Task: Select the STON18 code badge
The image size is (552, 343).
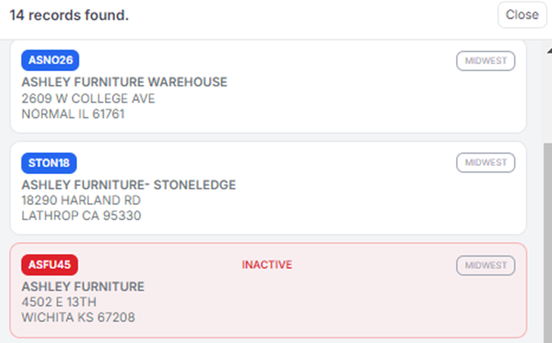Action: pyautogui.click(x=49, y=163)
